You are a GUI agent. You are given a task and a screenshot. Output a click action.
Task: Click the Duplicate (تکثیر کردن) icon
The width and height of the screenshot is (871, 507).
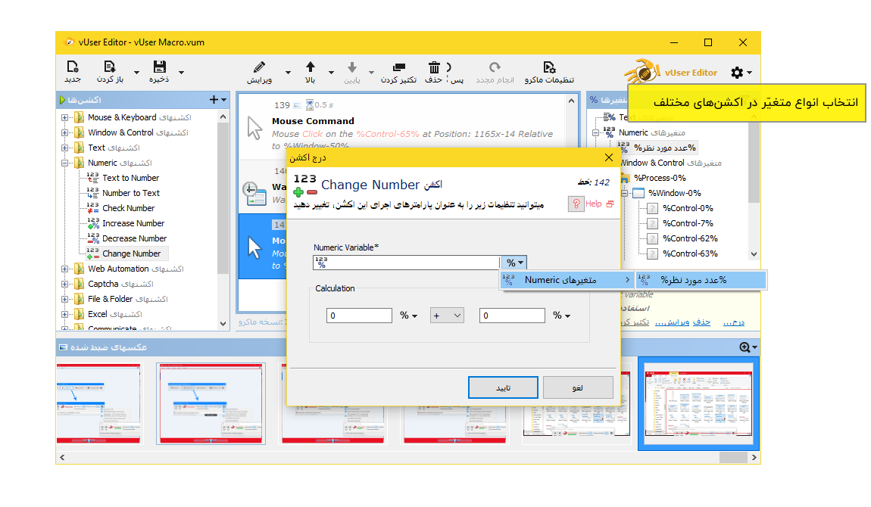coord(398,67)
